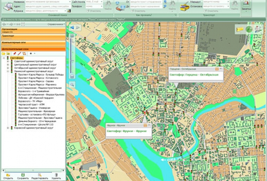This screenshot has width=267, height=181.
Task: Select the red line drawing tool
Action: [19, 53]
